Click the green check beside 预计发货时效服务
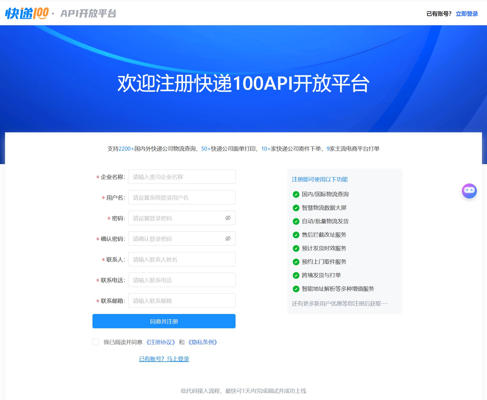The image size is (487, 400). tap(296, 248)
